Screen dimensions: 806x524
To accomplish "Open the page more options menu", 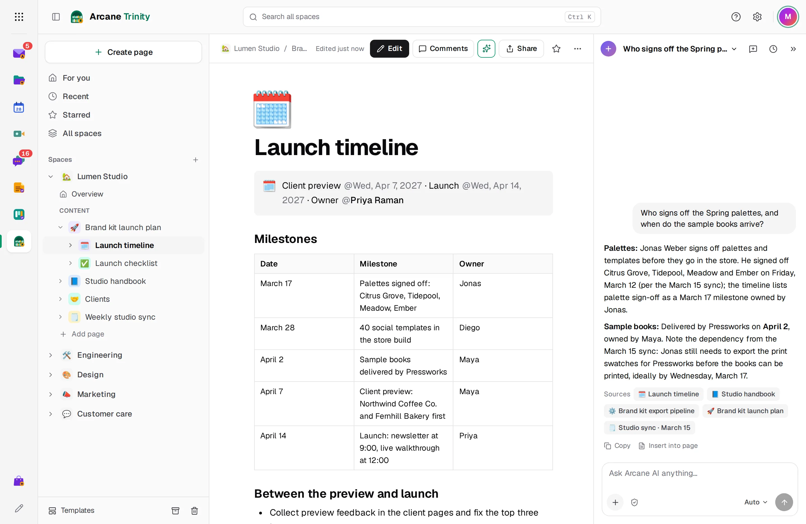I will coord(577,48).
